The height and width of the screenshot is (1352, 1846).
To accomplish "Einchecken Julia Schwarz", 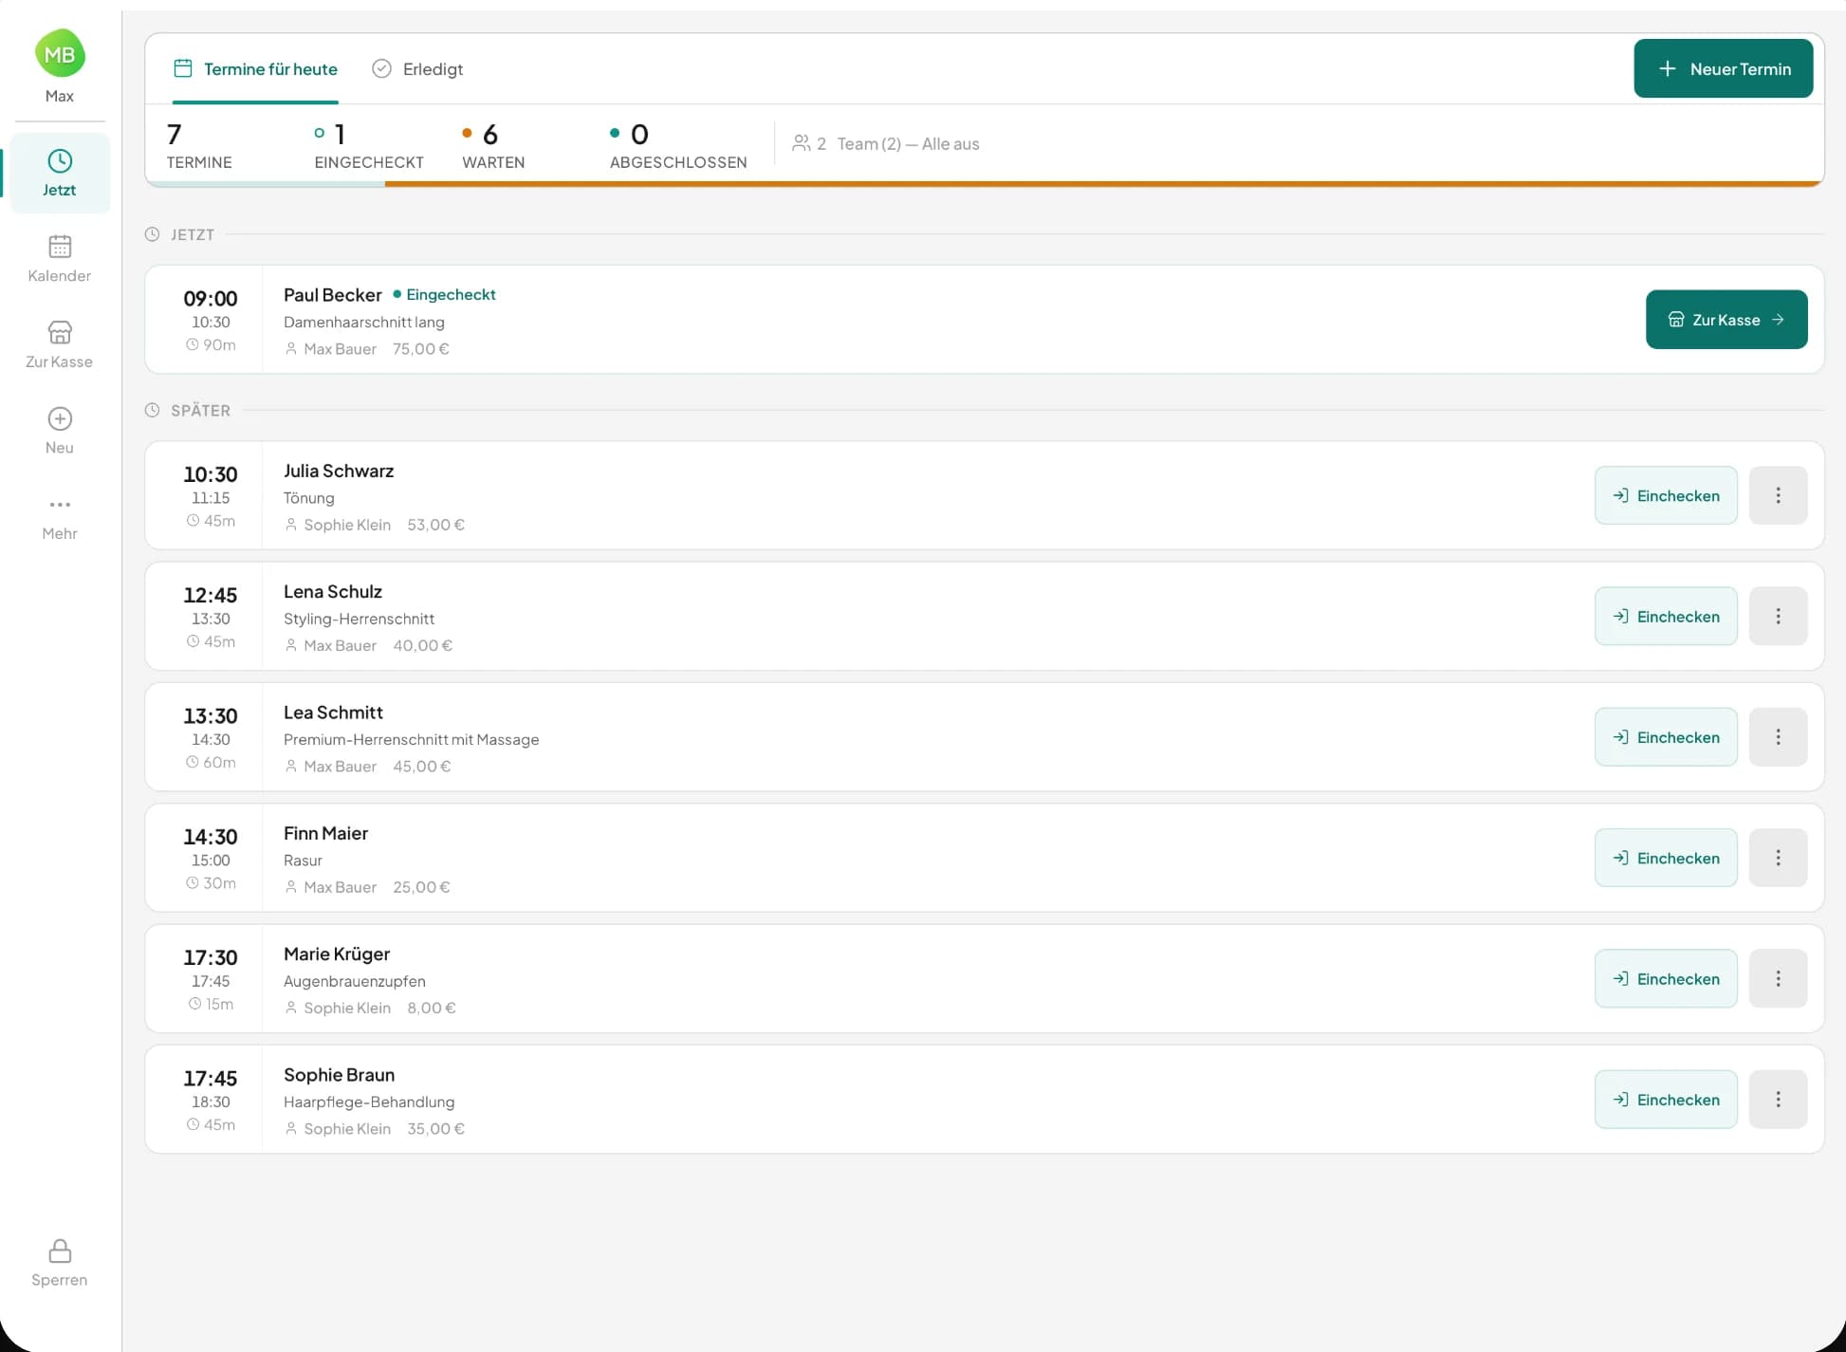I will 1666,495.
